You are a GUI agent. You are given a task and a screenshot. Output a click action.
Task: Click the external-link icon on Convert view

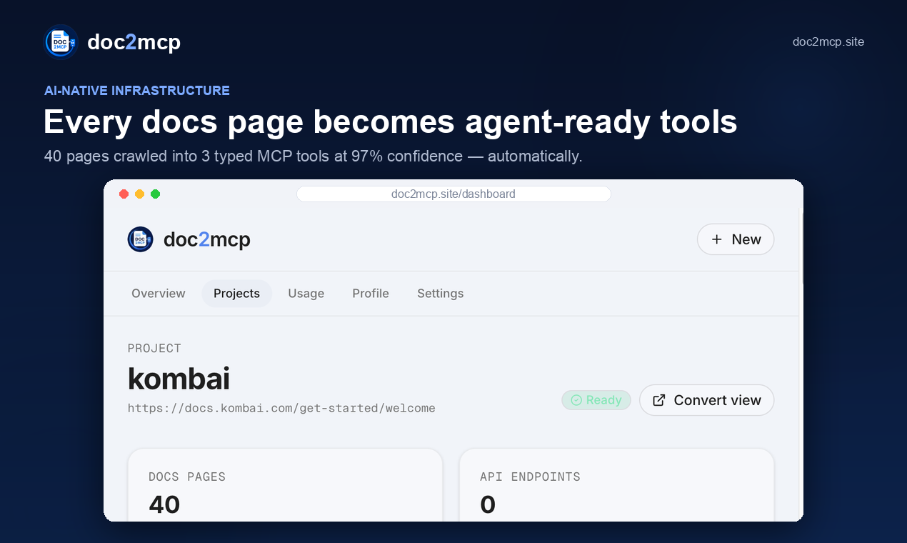pyautogui.click(x=659, y=400)
